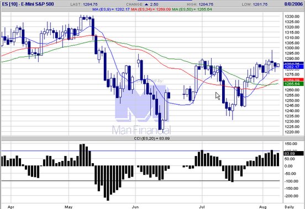Click the lowest CCI bar near -200
This screenshot has height=209, width=305.
[x=108, y=183]
